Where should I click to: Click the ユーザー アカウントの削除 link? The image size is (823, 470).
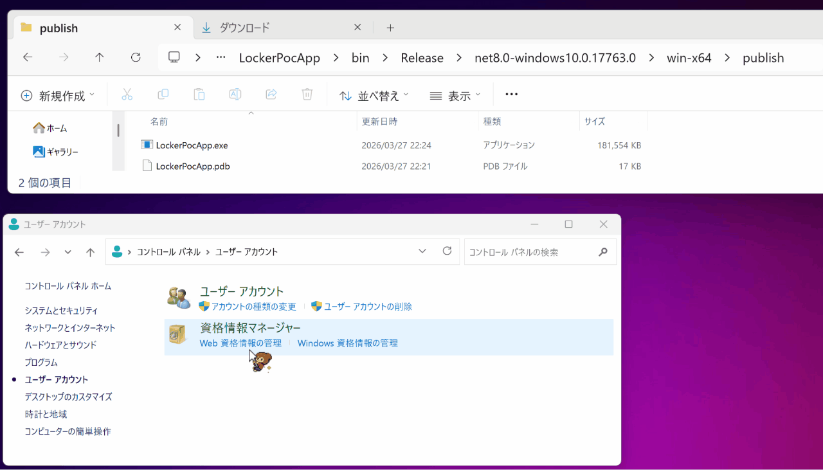366,307
